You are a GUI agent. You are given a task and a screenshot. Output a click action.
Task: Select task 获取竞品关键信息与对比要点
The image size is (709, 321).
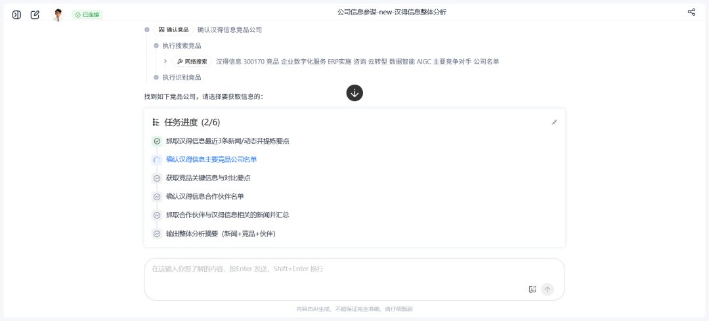208,178
